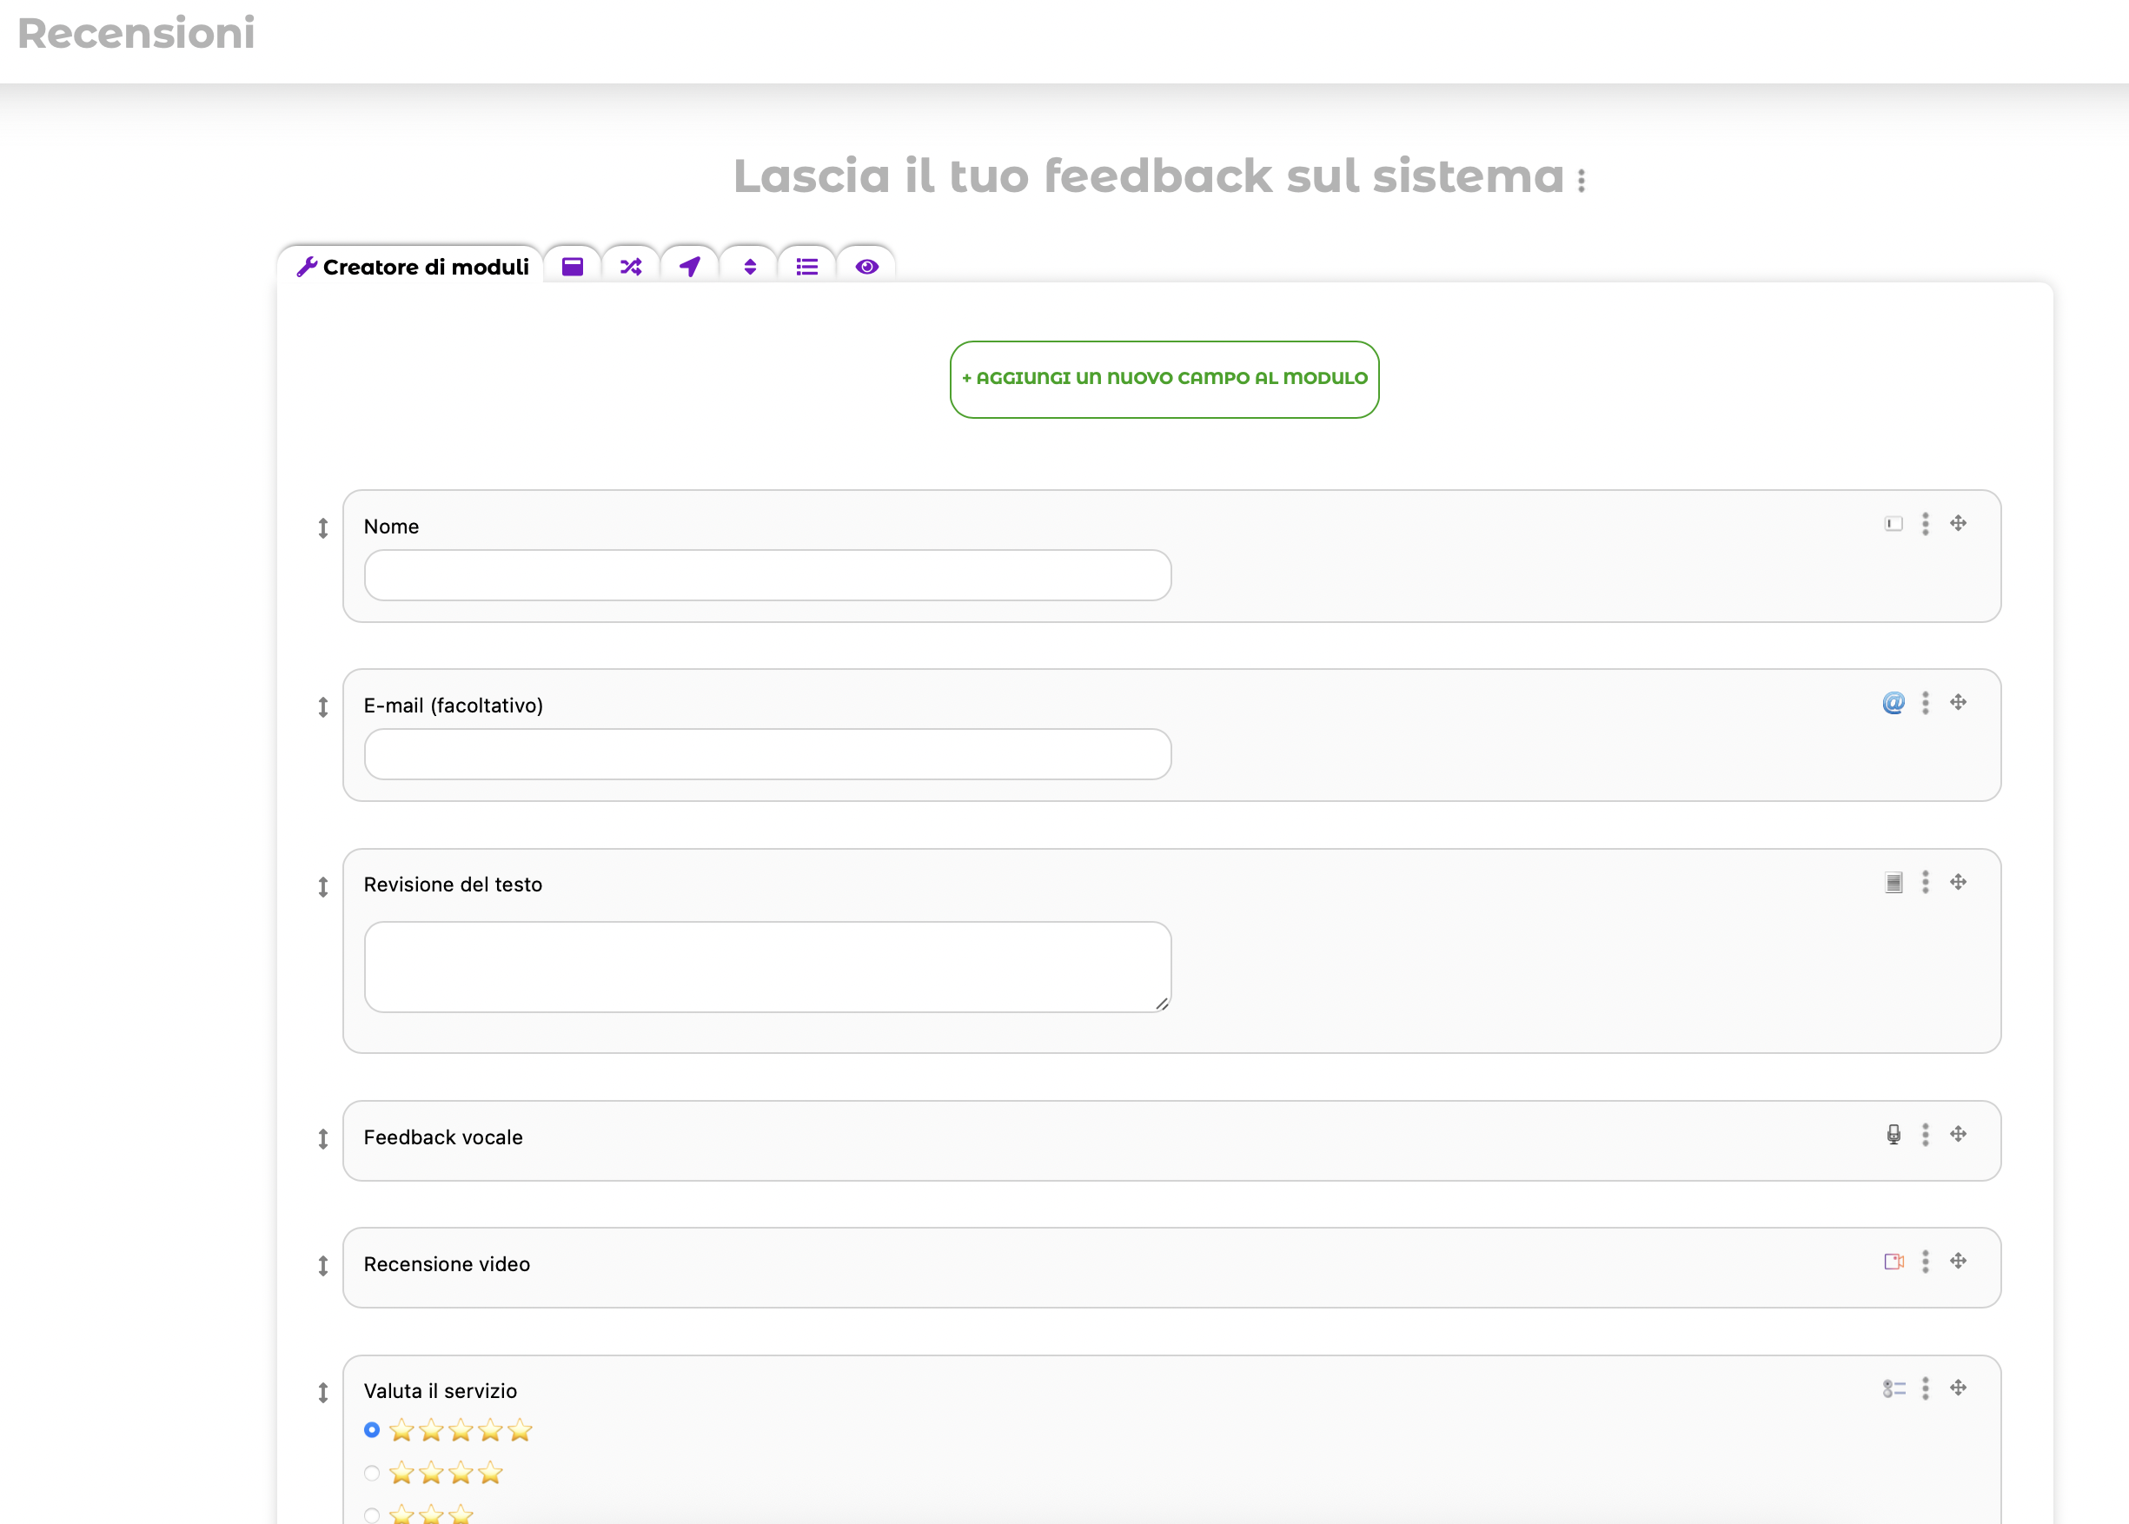Open three-dot options for Nome field
This screenshot has width=2129, height=1524.
pos(1925,524)
